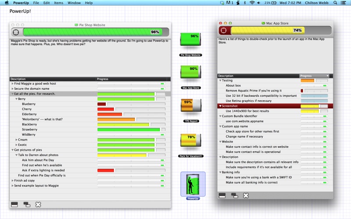The height and width of the screenshot is (219, 351).
Task: Click the TPS Report battery icon
Action: pos(191,105)
